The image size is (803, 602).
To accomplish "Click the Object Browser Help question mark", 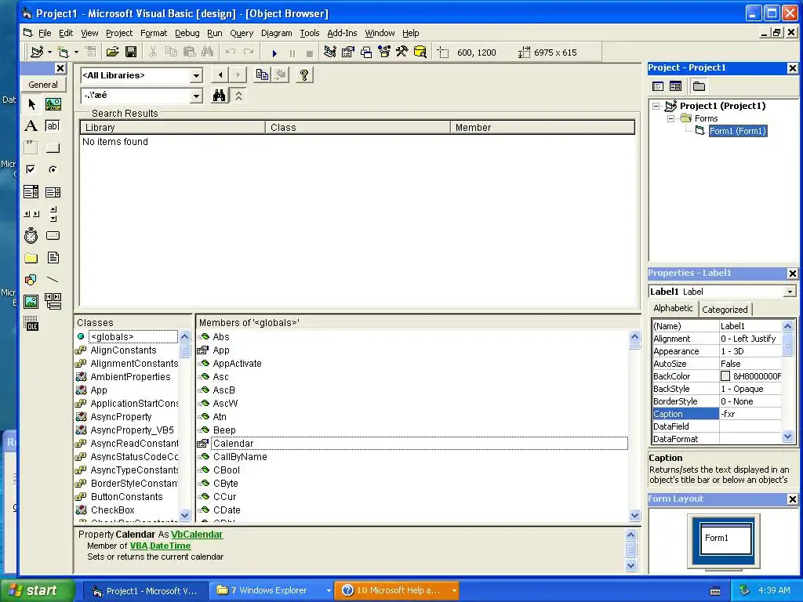I will pos(304,75).
